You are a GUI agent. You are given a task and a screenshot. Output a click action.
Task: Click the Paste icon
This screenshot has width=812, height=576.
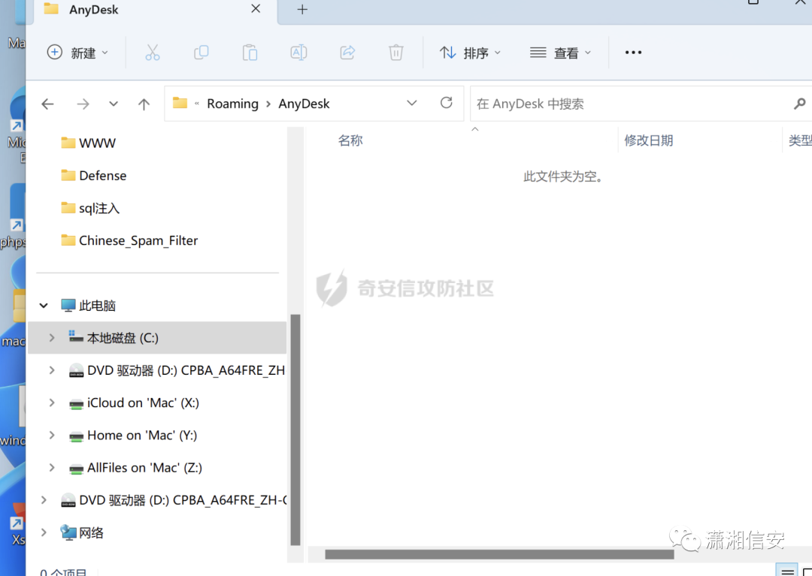coord(250,53)
